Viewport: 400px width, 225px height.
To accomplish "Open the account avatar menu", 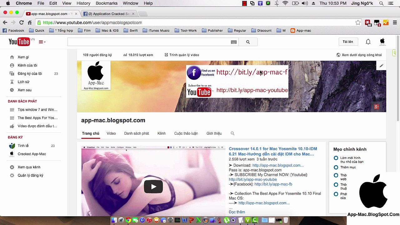I will 382,42.
